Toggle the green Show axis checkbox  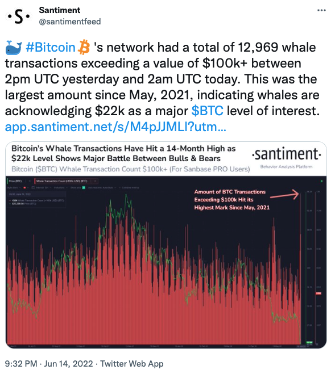[x=84, y=188]
